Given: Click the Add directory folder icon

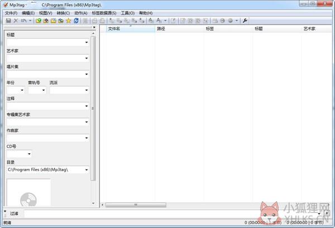Looking at the screenshot, I should coord(46,21).
